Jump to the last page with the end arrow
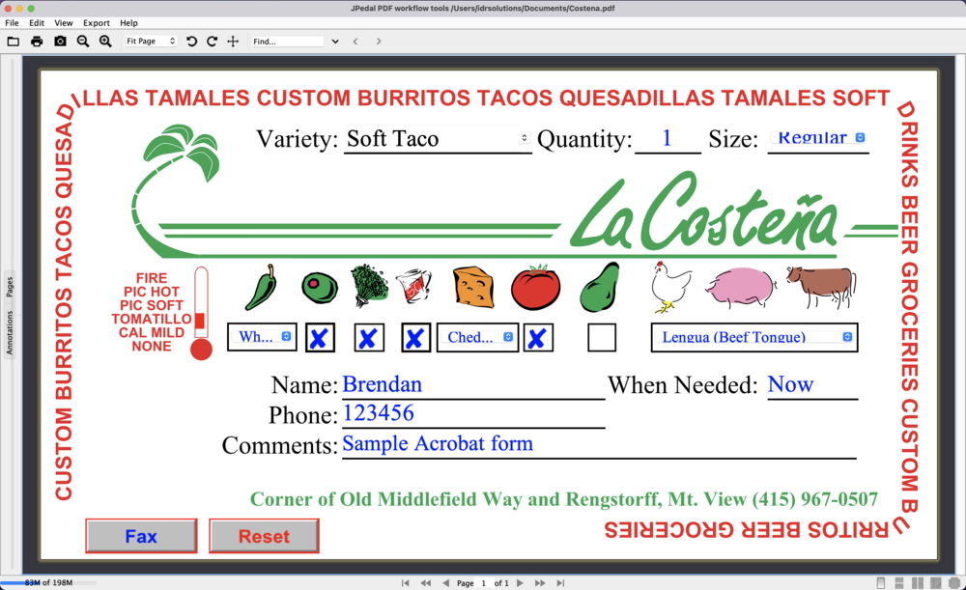Viewport: 966px width, 590px height. pos(560,582)
